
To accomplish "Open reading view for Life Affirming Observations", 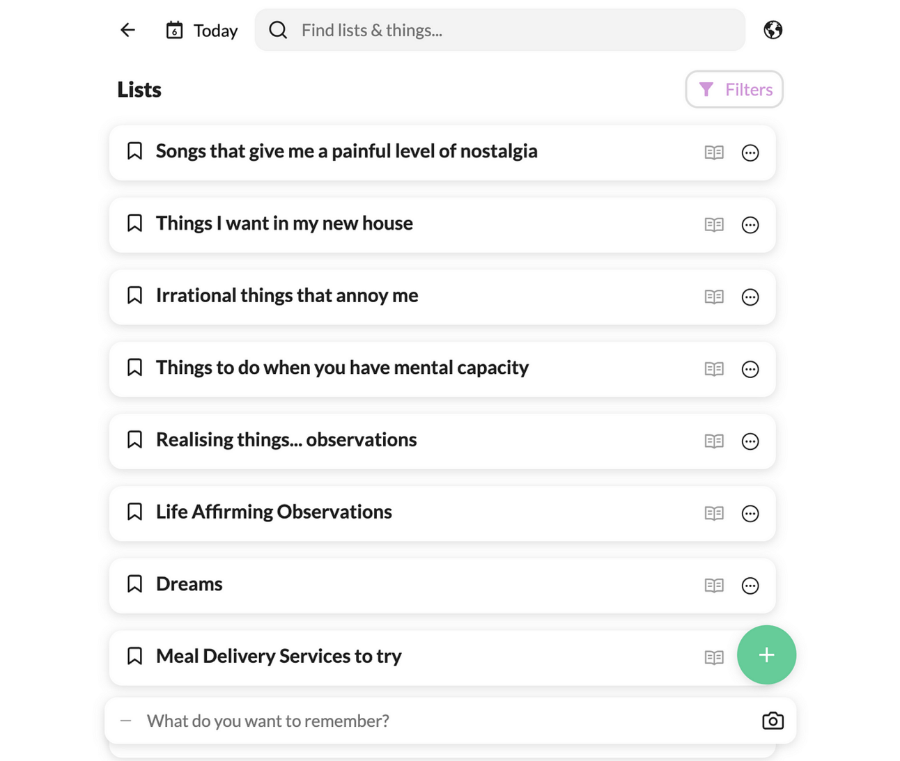I will 714,513.
